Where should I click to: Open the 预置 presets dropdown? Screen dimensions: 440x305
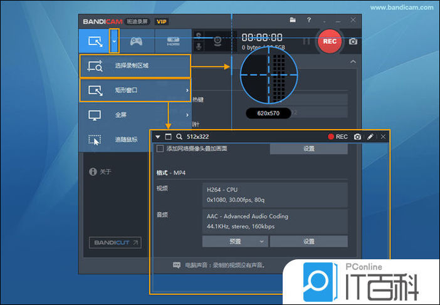tap(235, 241)
